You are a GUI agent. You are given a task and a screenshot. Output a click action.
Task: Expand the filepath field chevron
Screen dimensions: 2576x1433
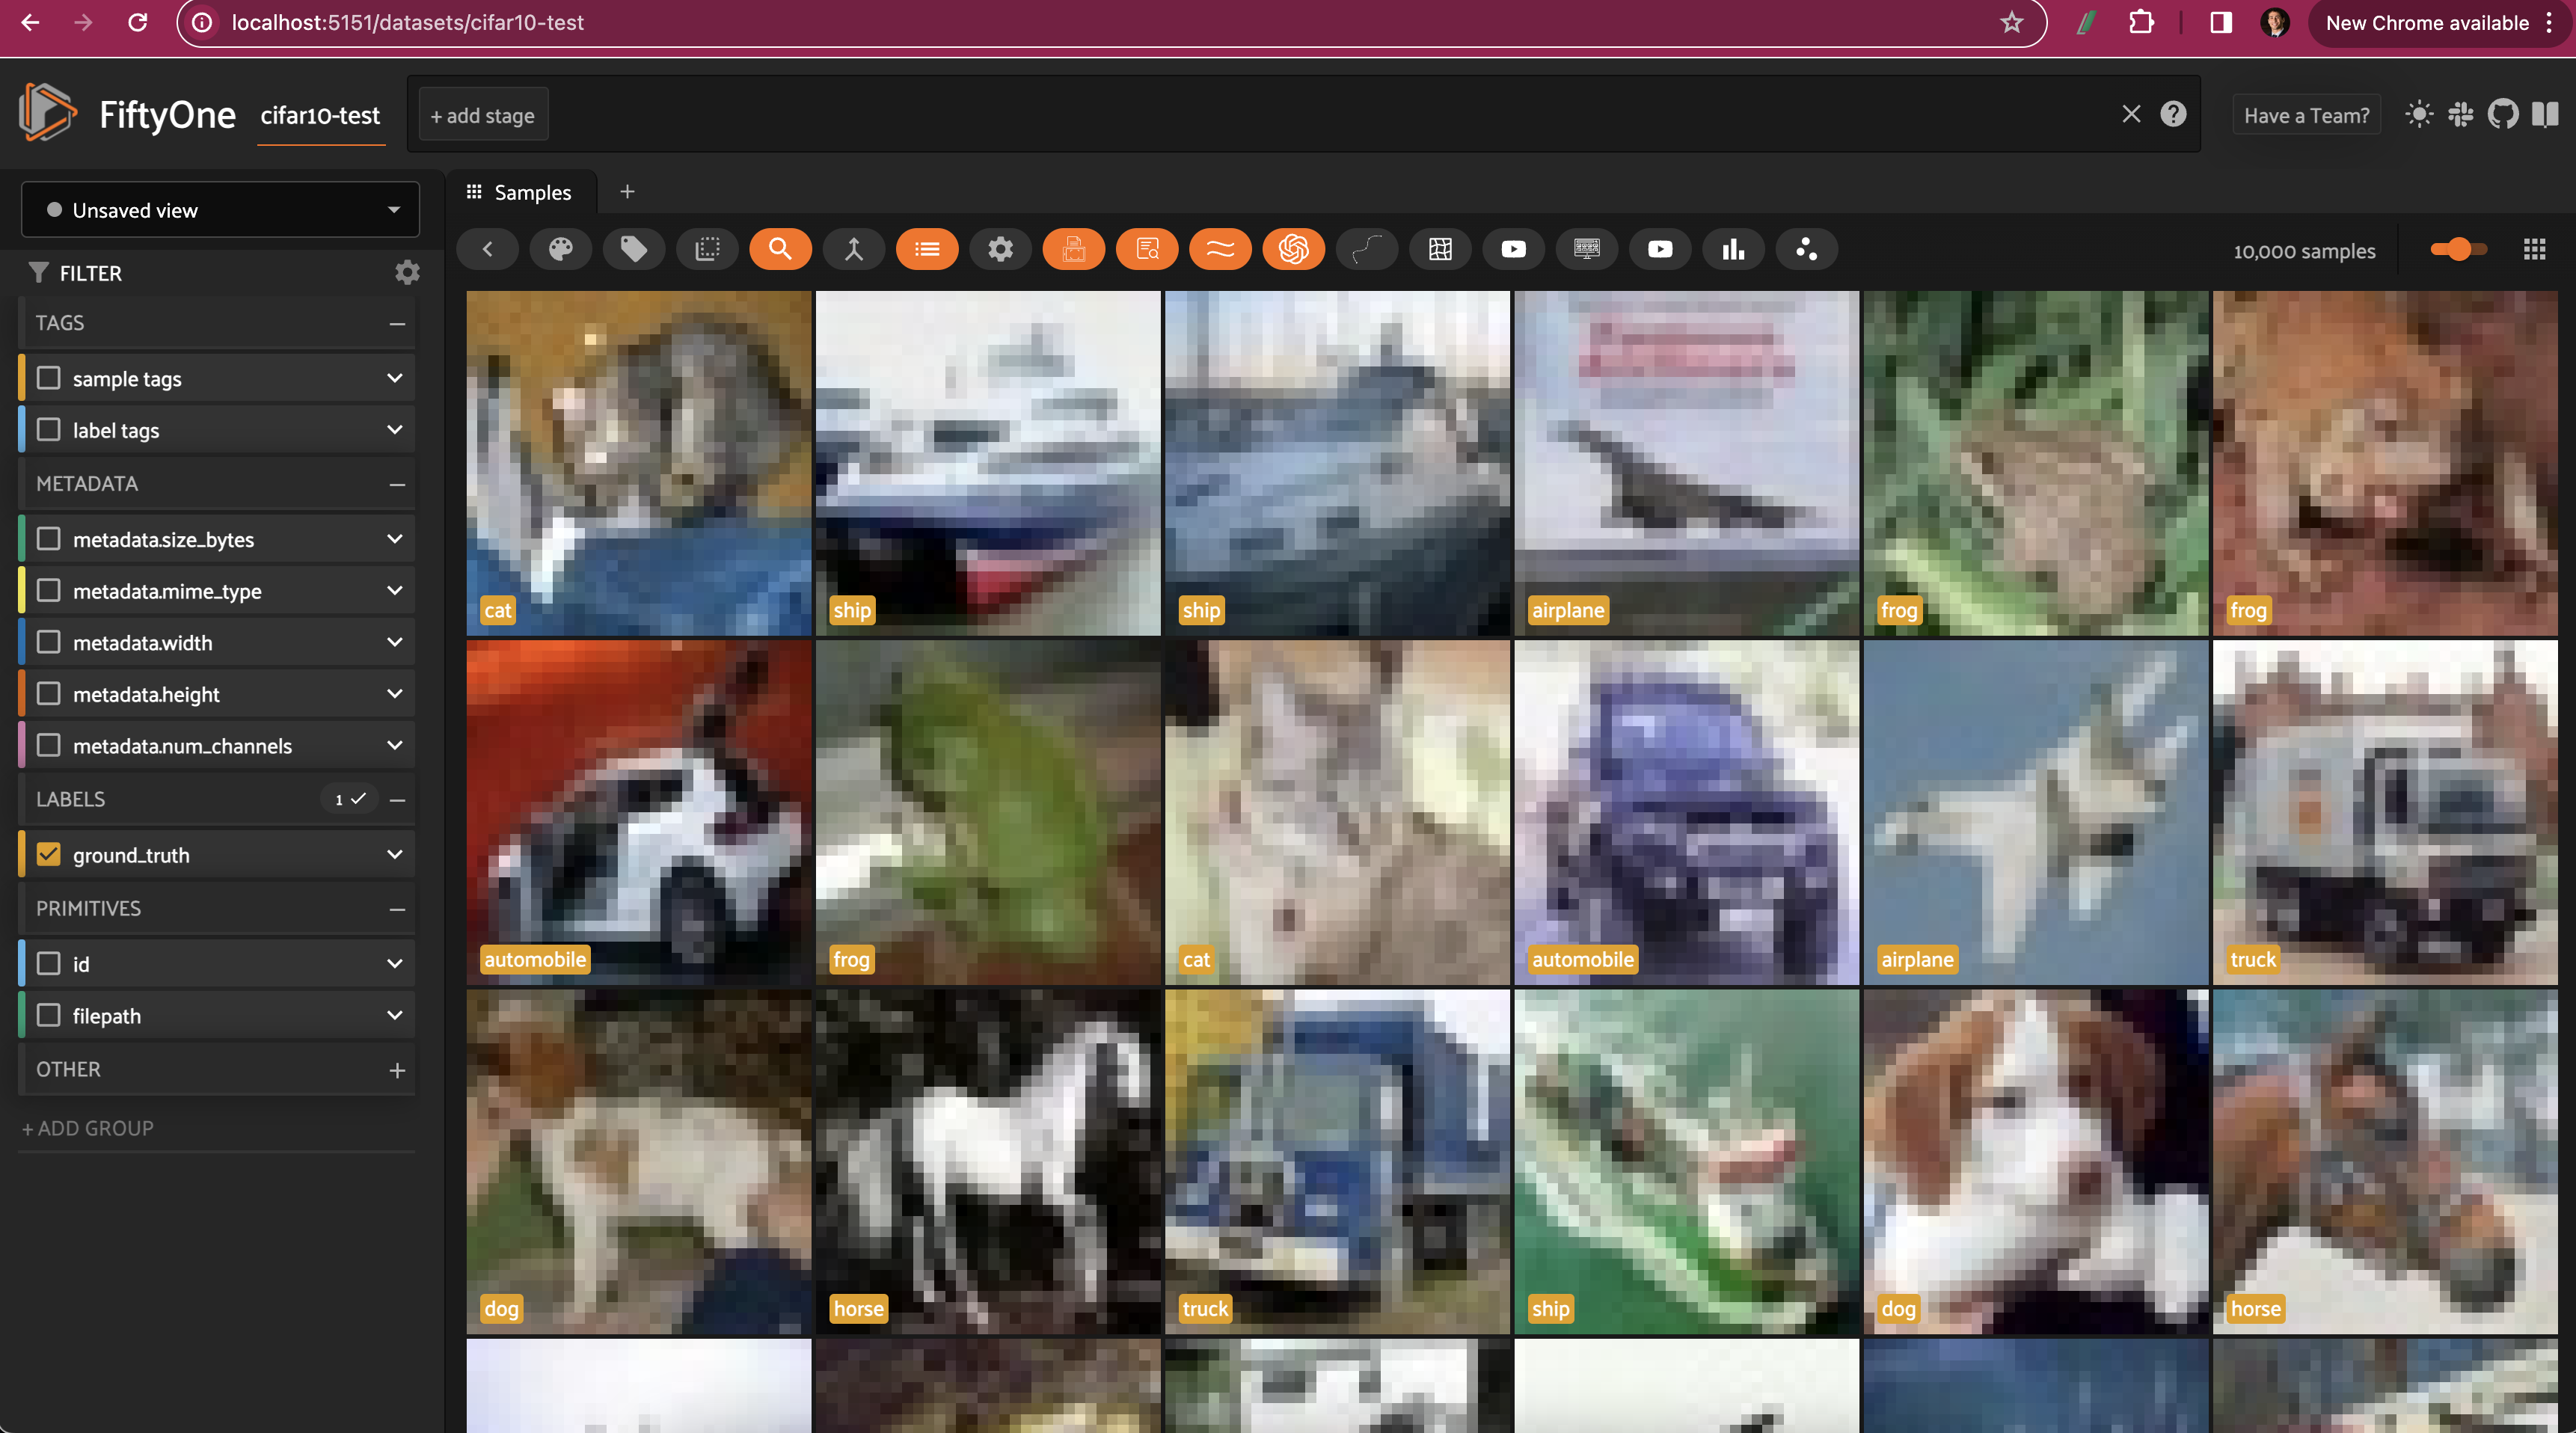coord(395,1015)
